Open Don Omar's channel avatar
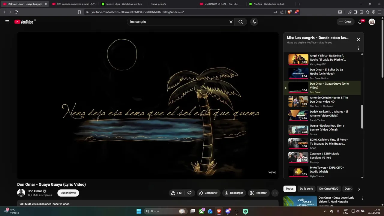Viewport: 384px width, 216px height. coord(21,193)
